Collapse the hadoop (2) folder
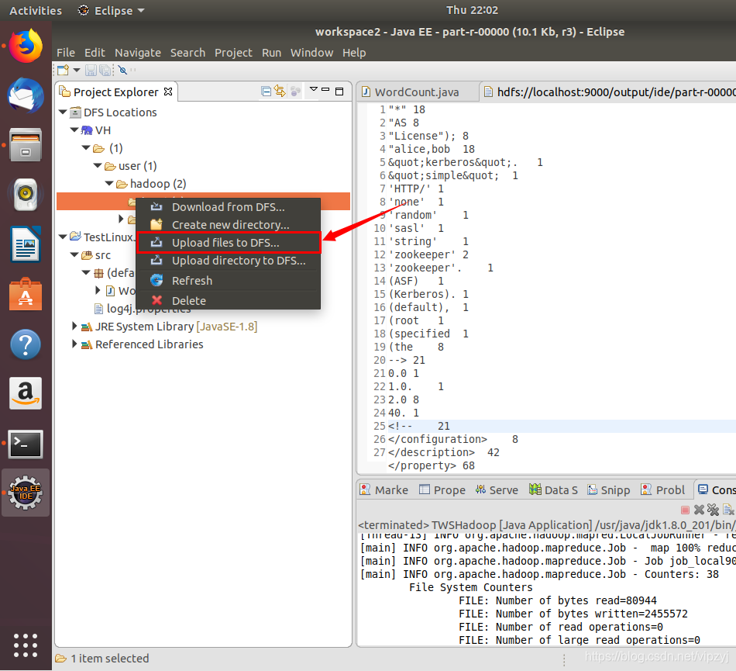This screenshot has width=736, height=671. (x=109, y=183)
